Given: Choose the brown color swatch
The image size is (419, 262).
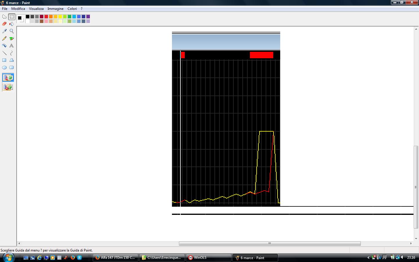Looking at the screenshot, I should (x=42, y=21).
